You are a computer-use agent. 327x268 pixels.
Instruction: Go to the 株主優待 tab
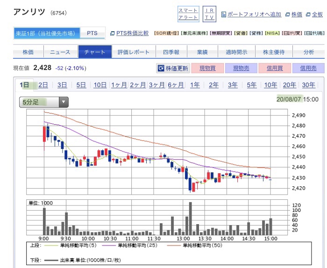(272, 52)
